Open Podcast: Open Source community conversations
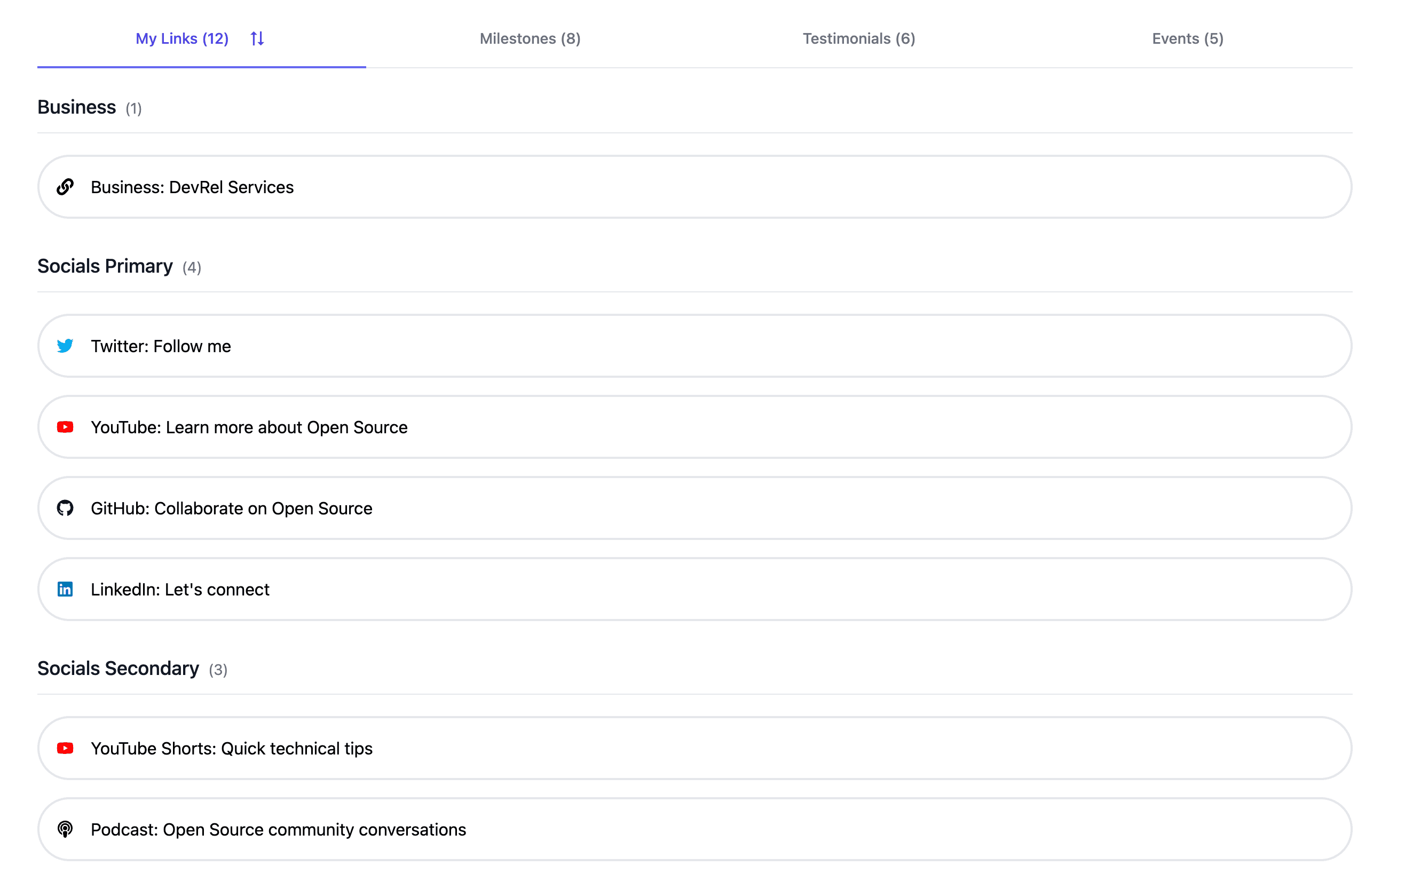Screen dimensions: 1405x874 click(x=695, y=829)
